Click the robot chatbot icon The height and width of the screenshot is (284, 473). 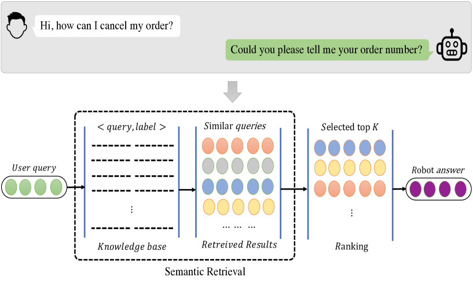coord(452,47)
